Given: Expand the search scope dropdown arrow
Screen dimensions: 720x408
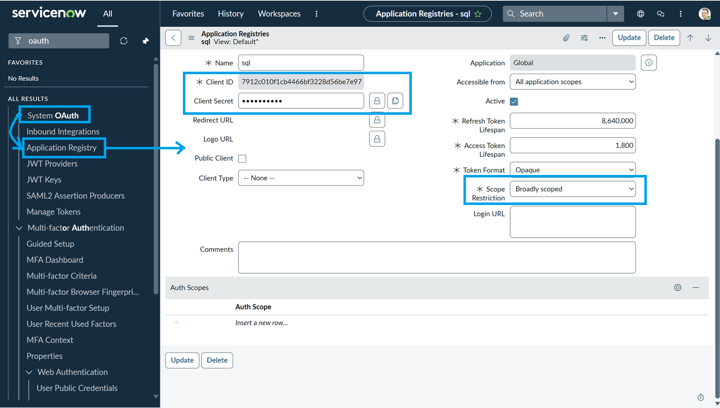Looking at the screenshot, I should pyautogui.click(x=616, y=14).
